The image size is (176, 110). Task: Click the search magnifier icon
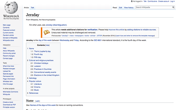(x=173, y=7)
